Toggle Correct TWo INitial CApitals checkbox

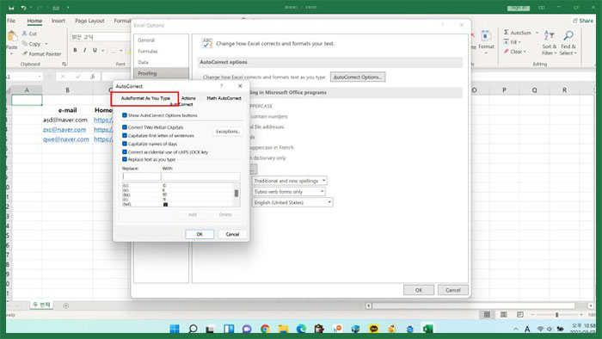click(125, 127)
